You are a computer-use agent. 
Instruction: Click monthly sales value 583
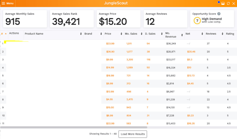pos(129,123)
